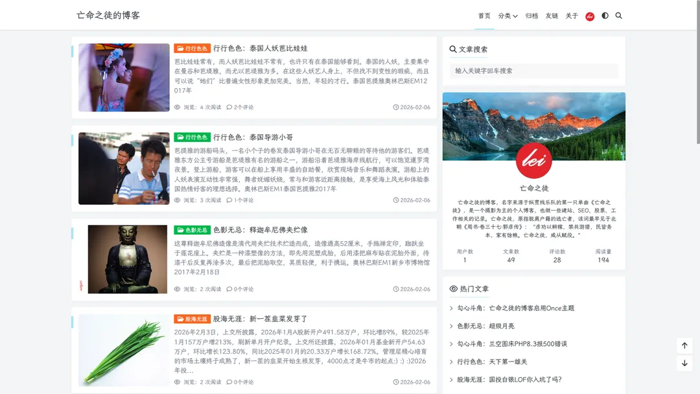Click the scroll-to-top arrow button
The width and height of the screenshot is (700, 394).
(x=684, y=345)
